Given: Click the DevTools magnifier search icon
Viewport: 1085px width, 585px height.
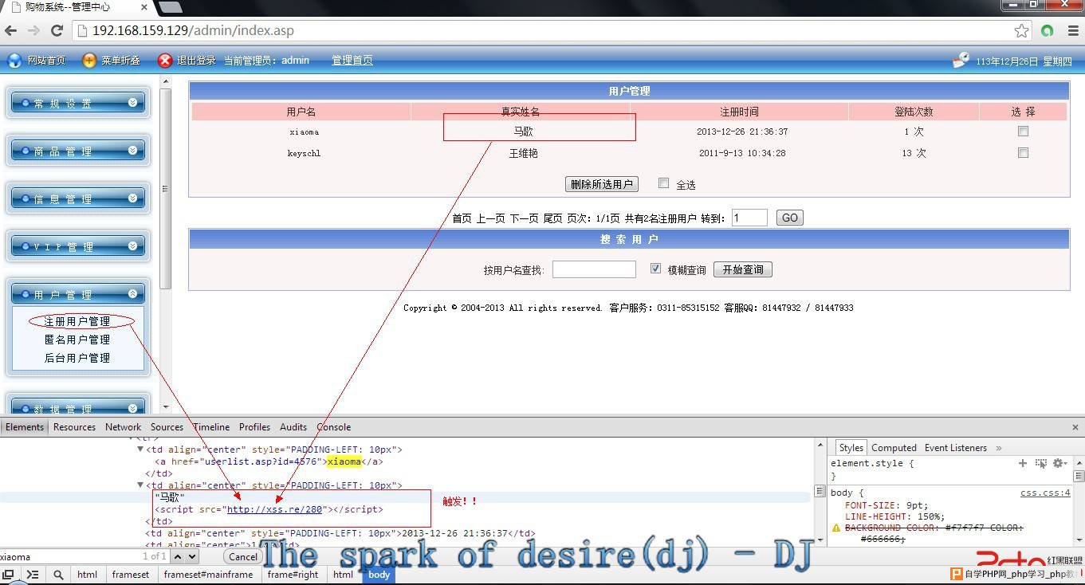Looking at the screenshot, I should [x=58, y=575].
